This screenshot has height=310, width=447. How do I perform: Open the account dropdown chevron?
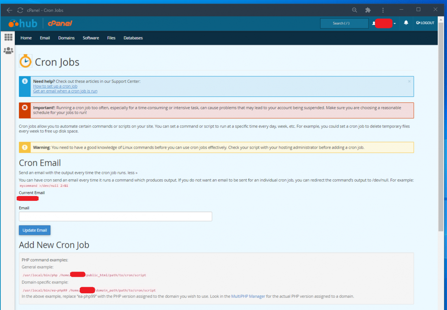394,23
